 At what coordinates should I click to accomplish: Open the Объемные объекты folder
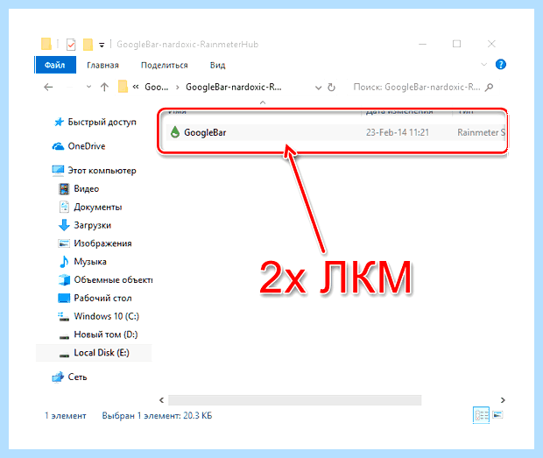tap(113, 279)
